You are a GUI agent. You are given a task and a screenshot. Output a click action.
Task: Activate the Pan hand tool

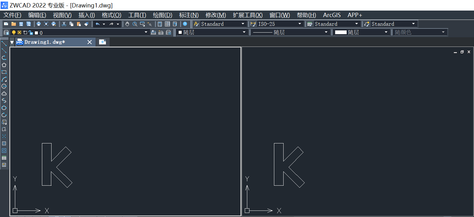[x=127, y=24]
